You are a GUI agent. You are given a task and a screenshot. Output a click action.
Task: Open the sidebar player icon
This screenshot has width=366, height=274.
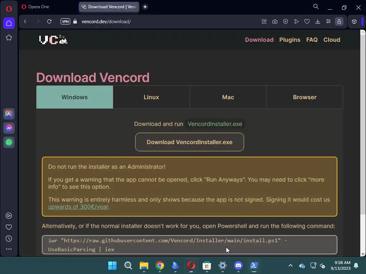[9, 216]
